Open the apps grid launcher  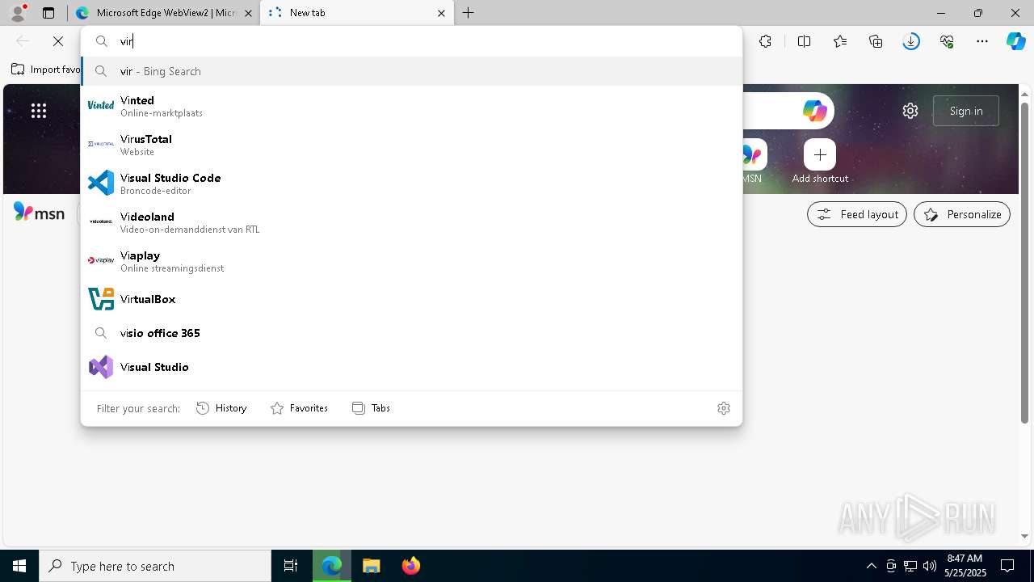coord(39,111)
